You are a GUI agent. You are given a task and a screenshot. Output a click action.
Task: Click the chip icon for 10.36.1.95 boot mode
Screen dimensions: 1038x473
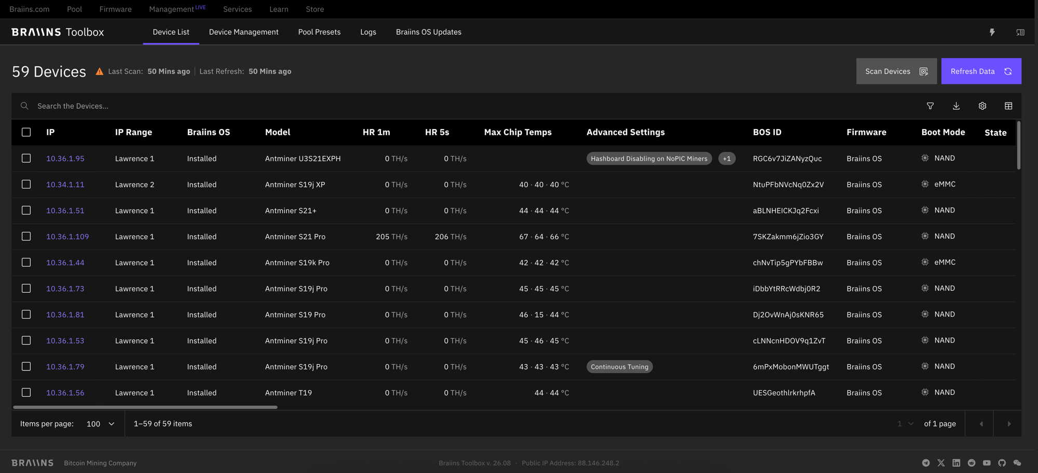[x=925, y=158]
